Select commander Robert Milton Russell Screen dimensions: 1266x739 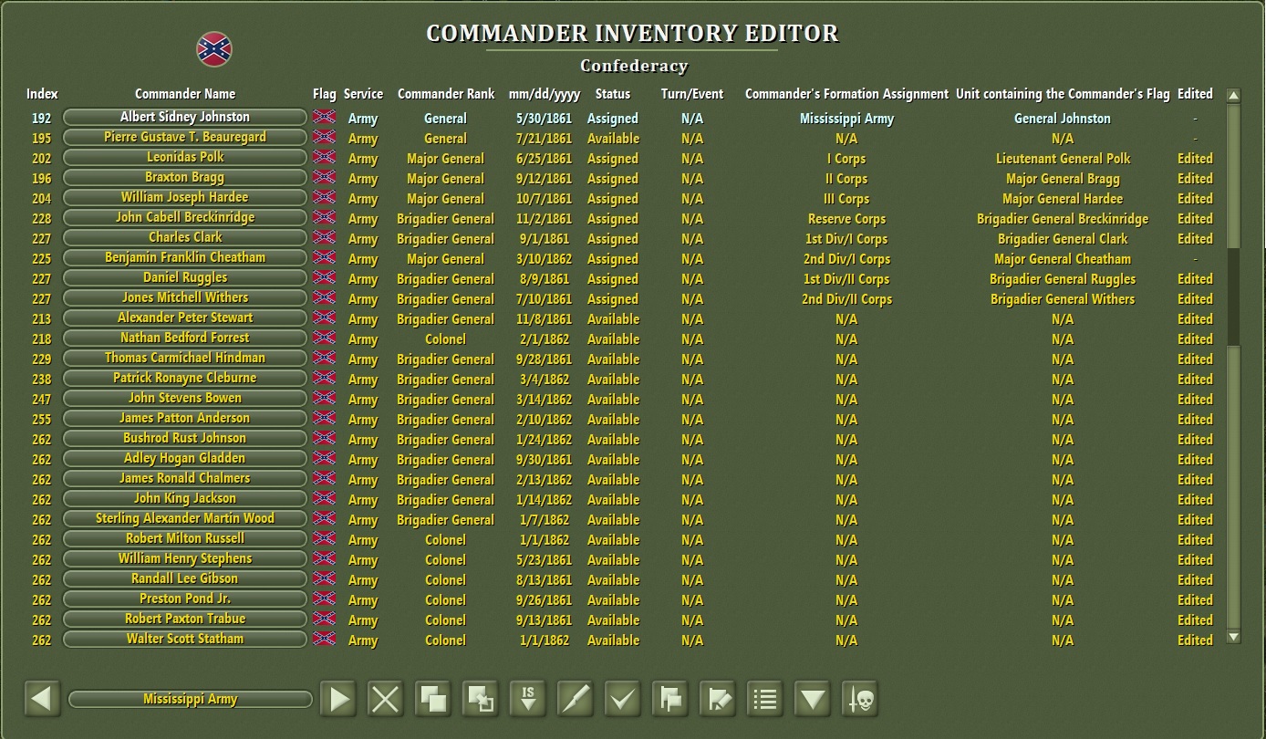(x=185, y=538)
